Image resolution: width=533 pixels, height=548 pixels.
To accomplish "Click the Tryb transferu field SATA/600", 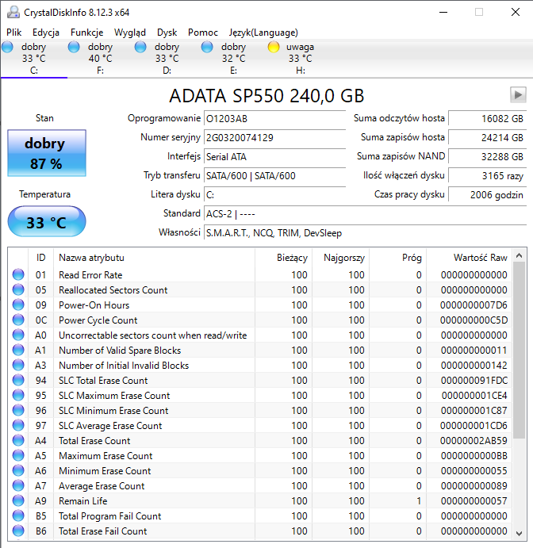I will point(274,175).
